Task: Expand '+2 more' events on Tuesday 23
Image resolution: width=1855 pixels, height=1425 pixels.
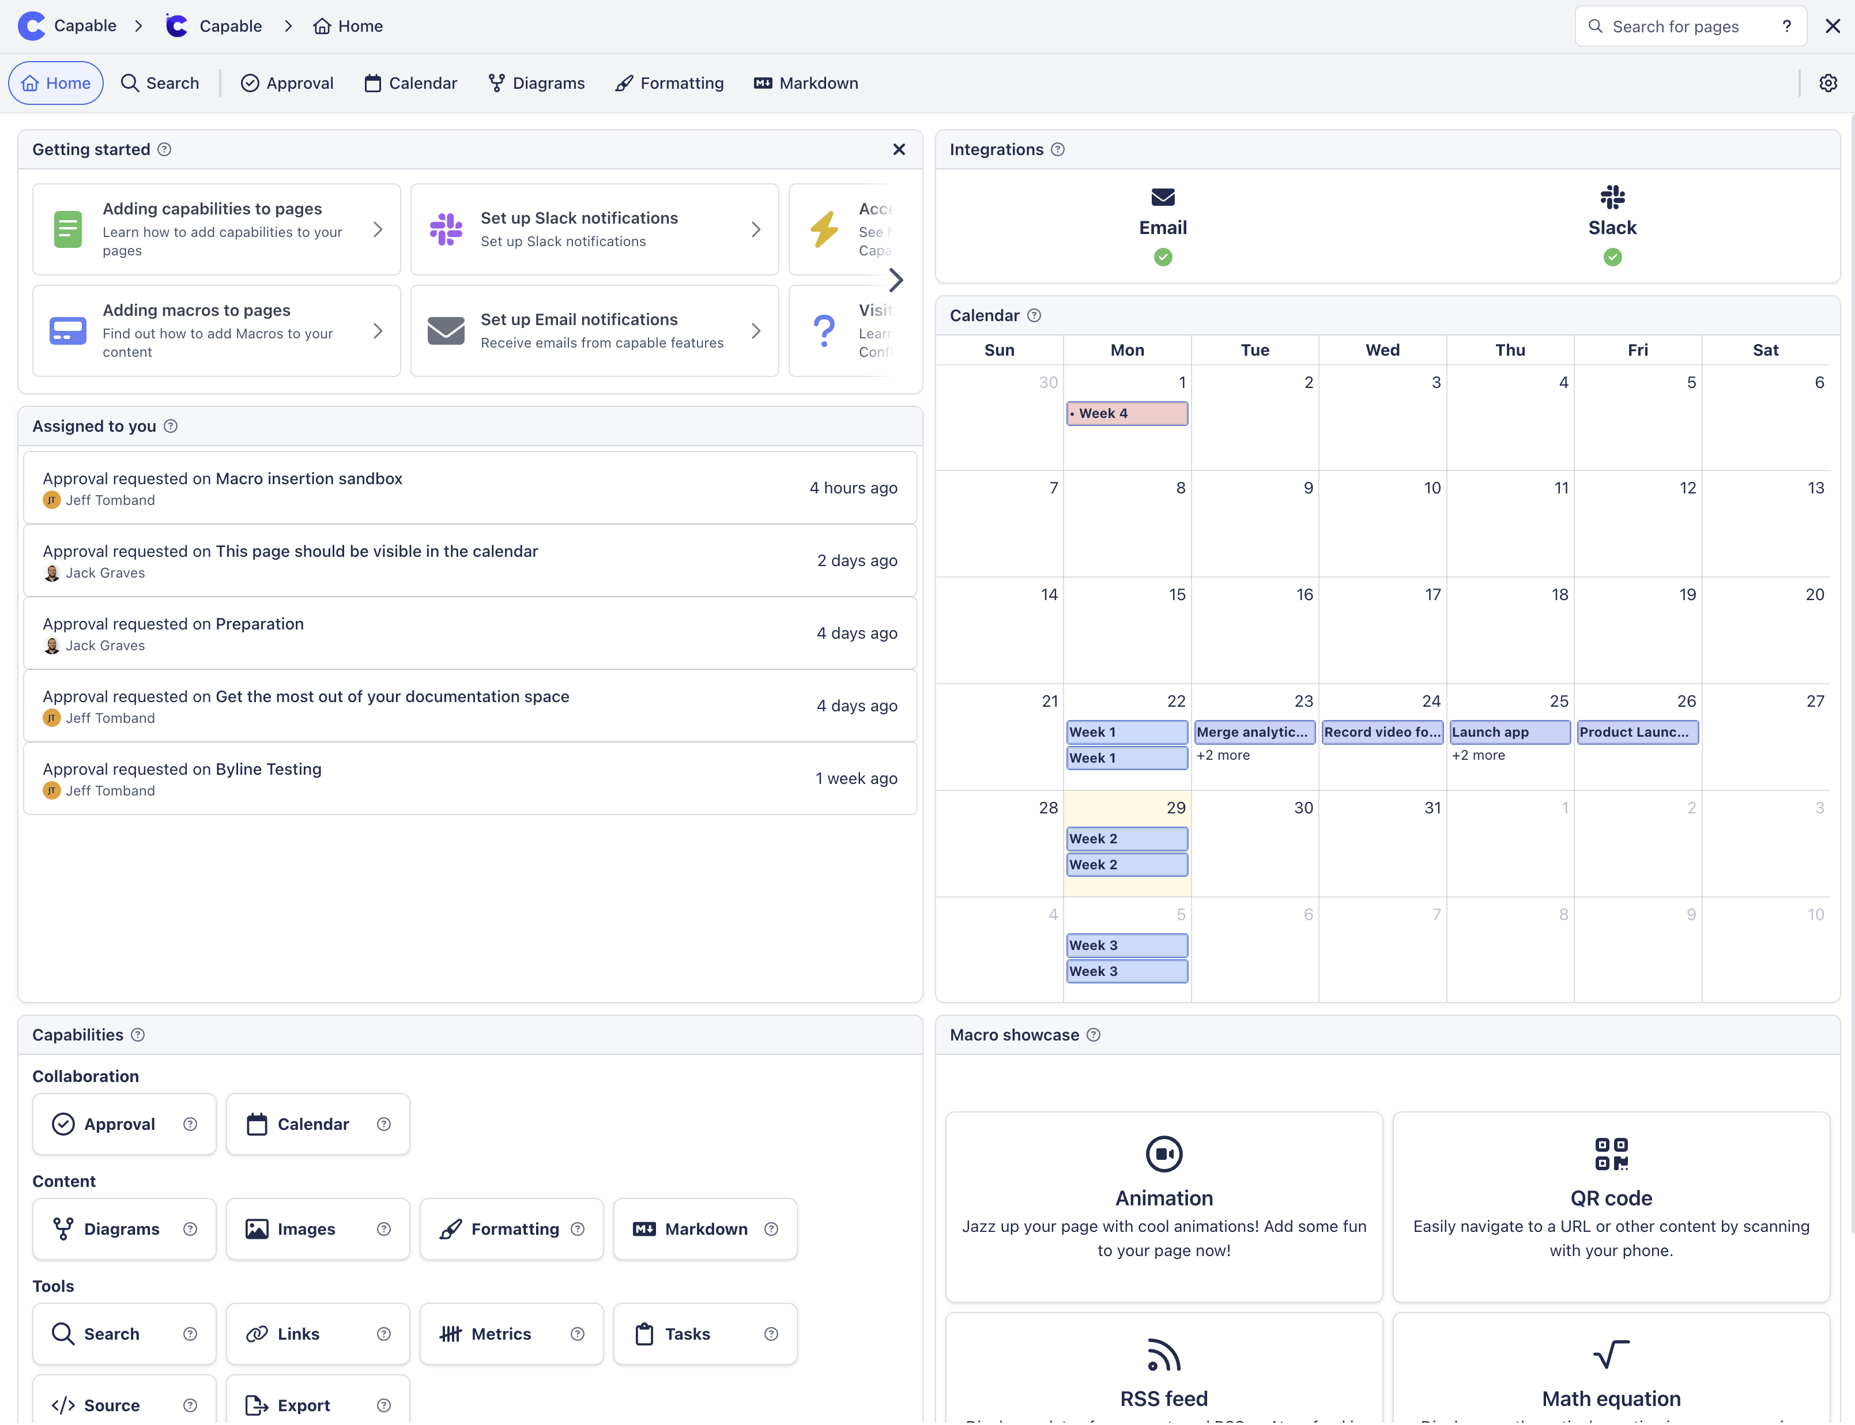Action: click(x=1223, y=755)
